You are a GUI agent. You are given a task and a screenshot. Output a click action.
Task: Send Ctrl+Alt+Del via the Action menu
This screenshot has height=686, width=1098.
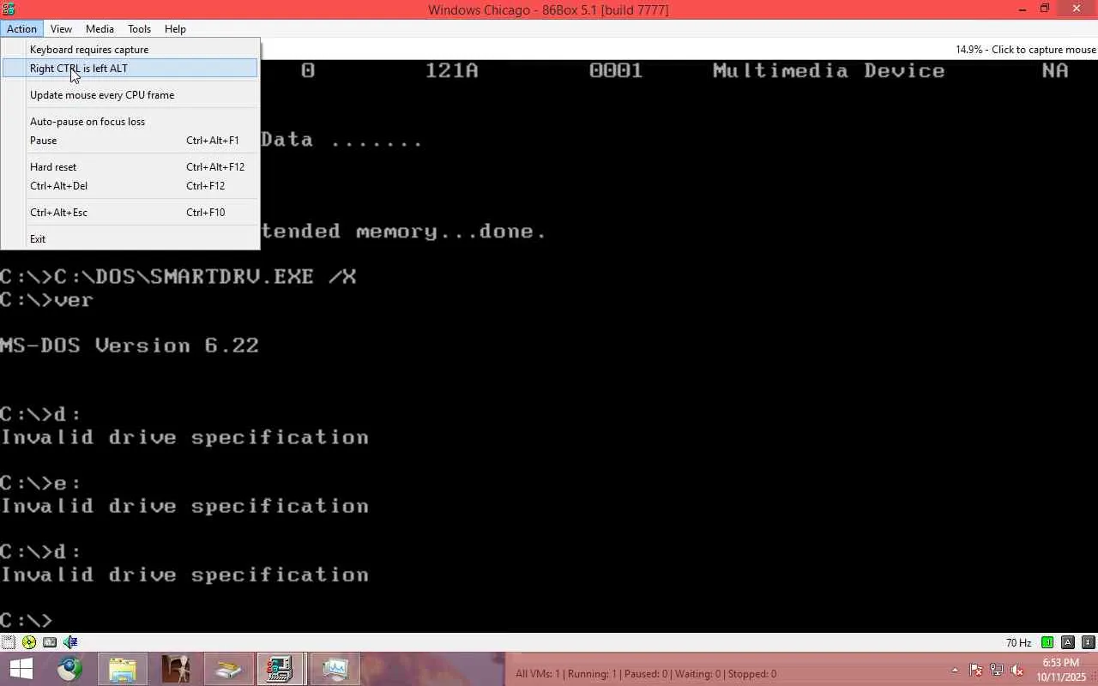(130, 186)
